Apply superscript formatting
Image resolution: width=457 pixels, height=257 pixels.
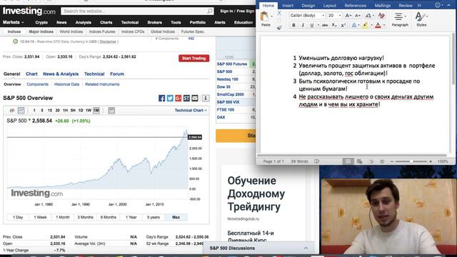point(343,26)
